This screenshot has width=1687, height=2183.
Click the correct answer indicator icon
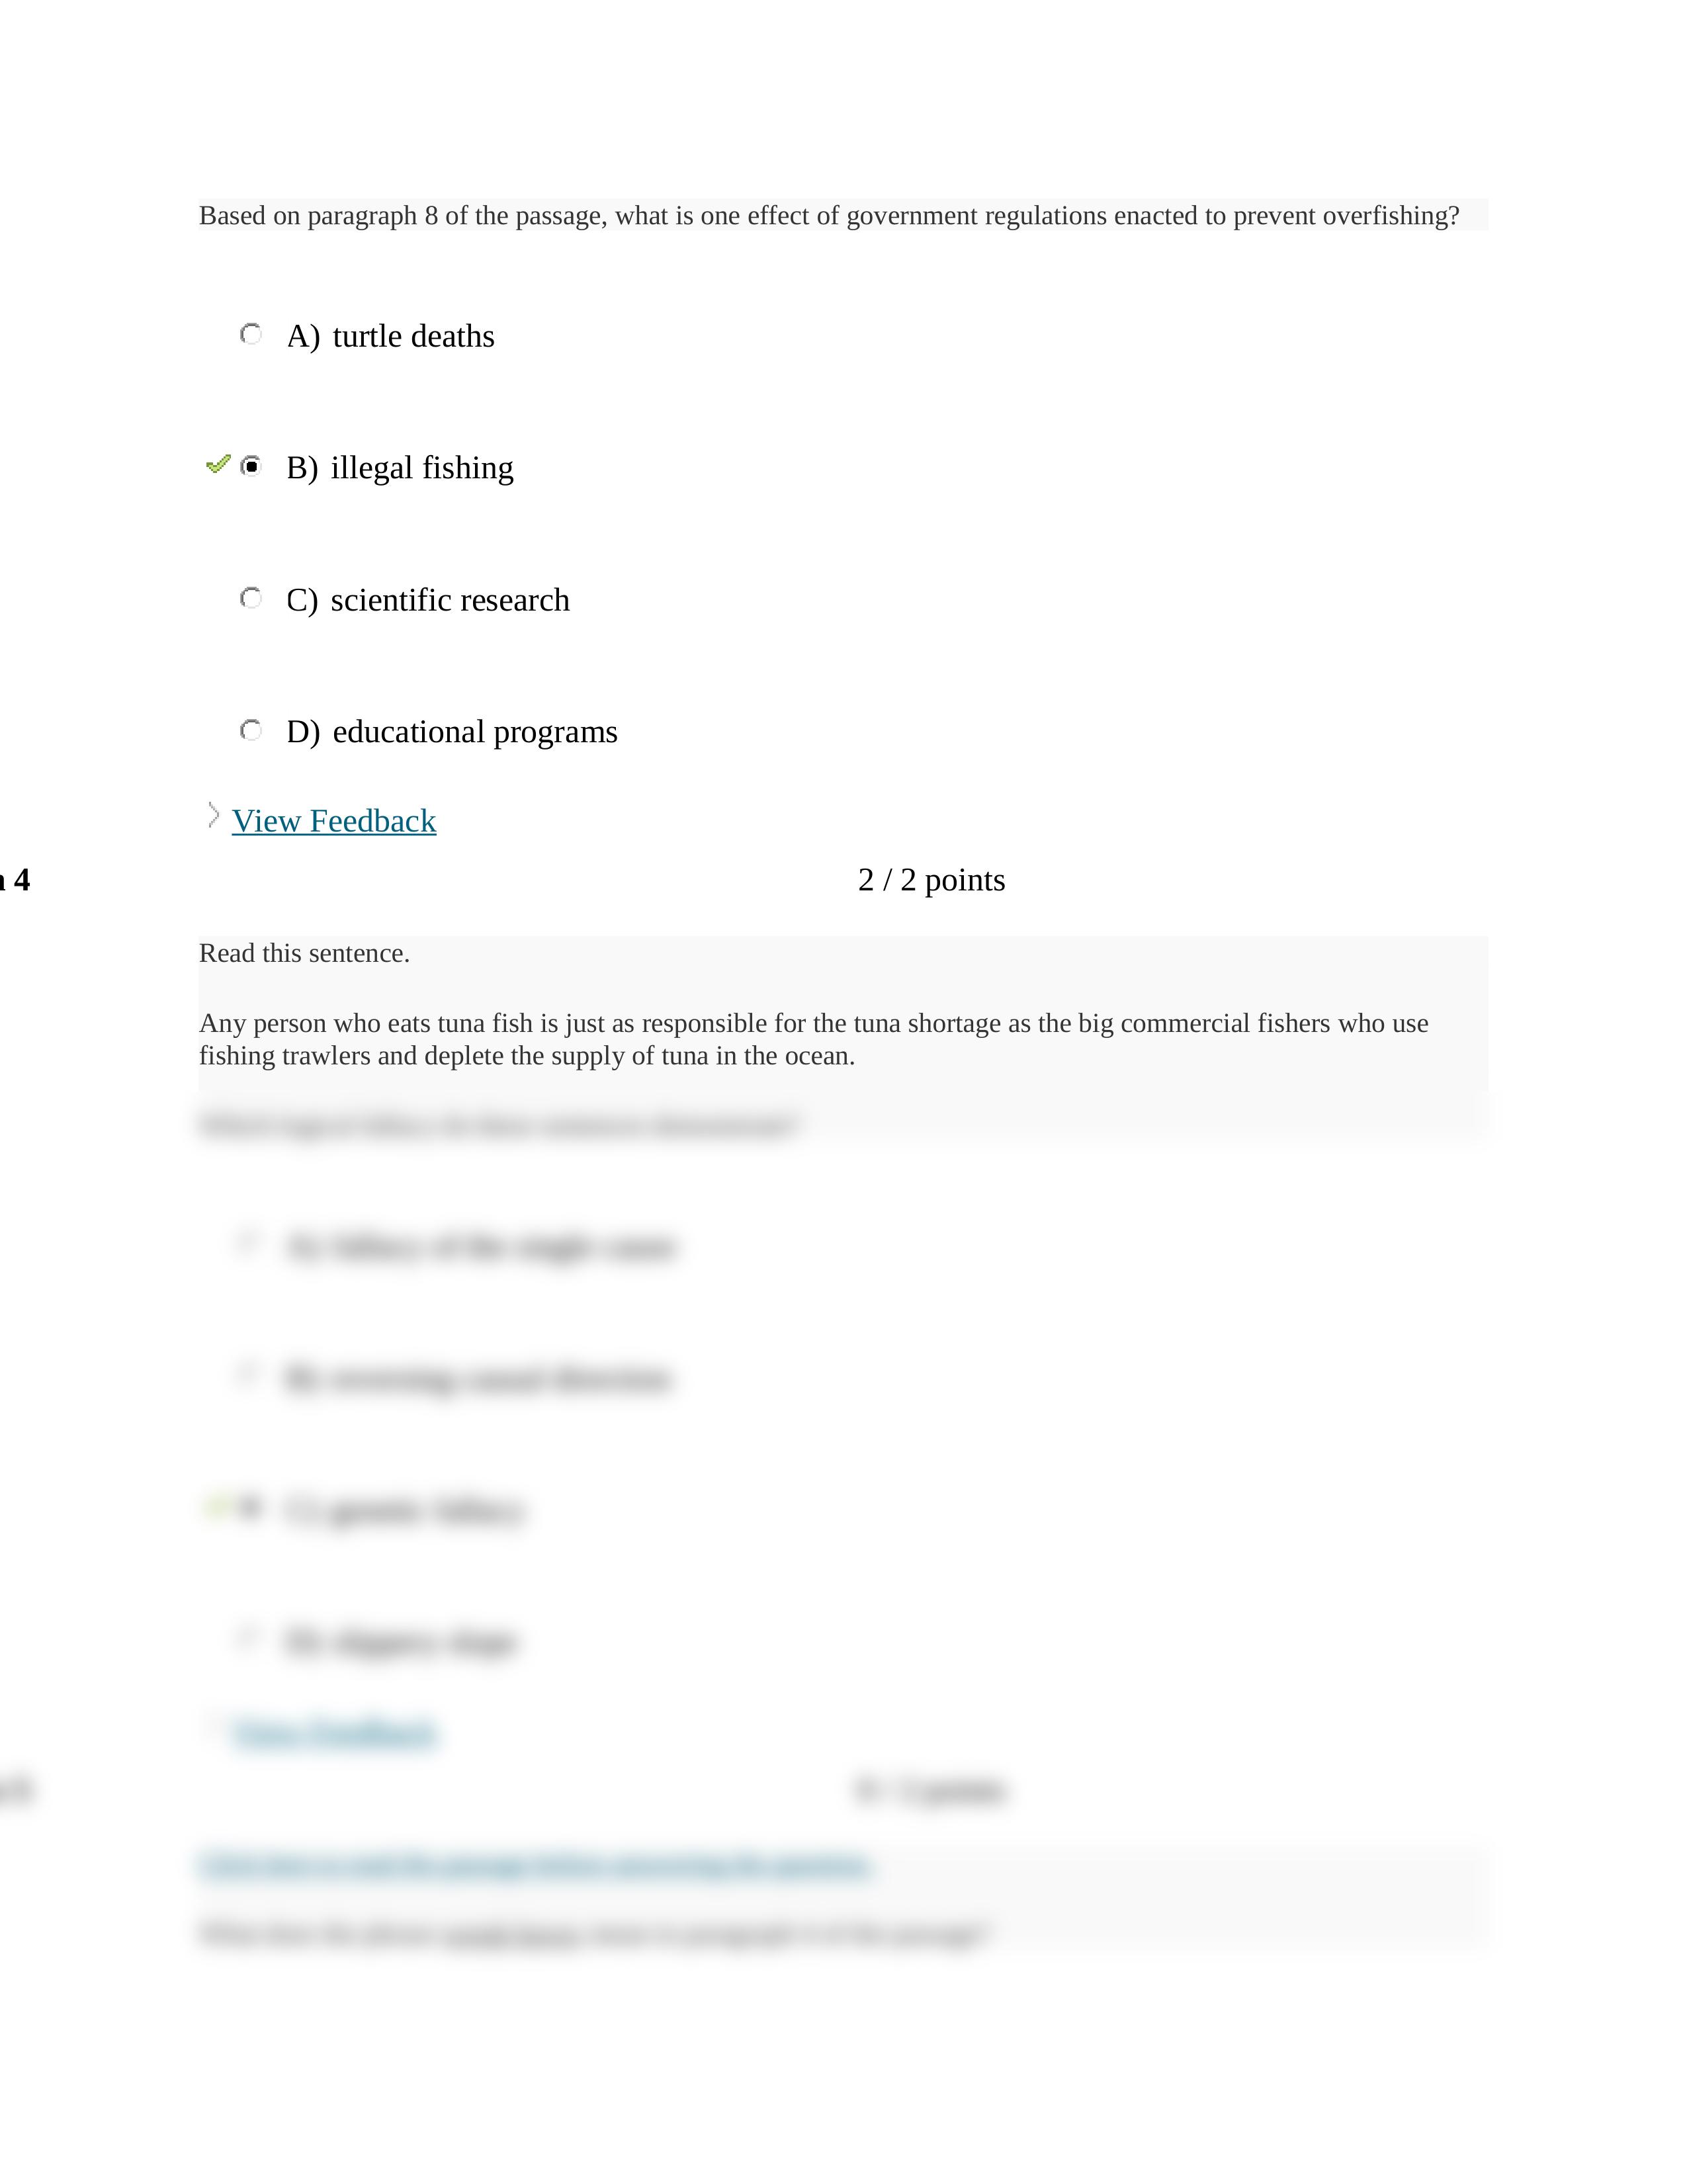[218, 466]
